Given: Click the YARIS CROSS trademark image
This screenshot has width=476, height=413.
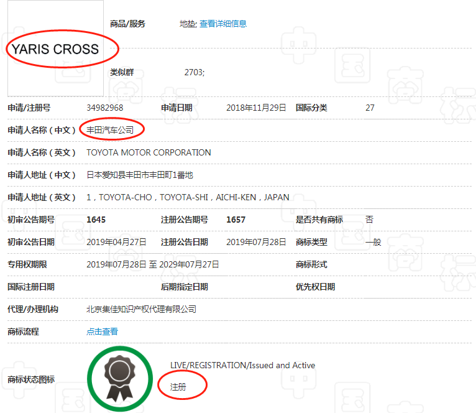Looking at the screenshot, I should tap(55, 49).
